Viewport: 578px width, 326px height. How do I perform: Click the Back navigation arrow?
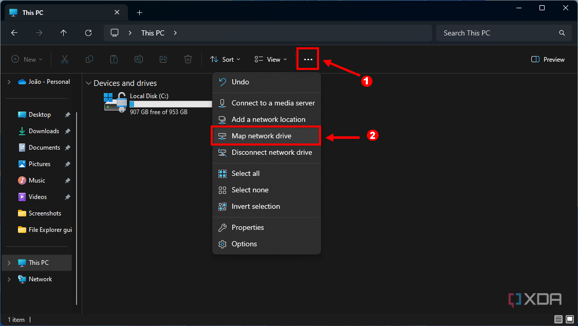click(14, 32)
